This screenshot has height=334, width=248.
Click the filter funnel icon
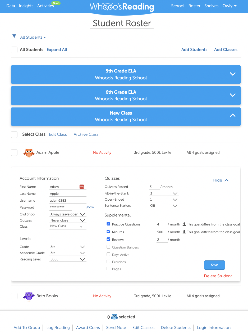[x=14, y=37]
